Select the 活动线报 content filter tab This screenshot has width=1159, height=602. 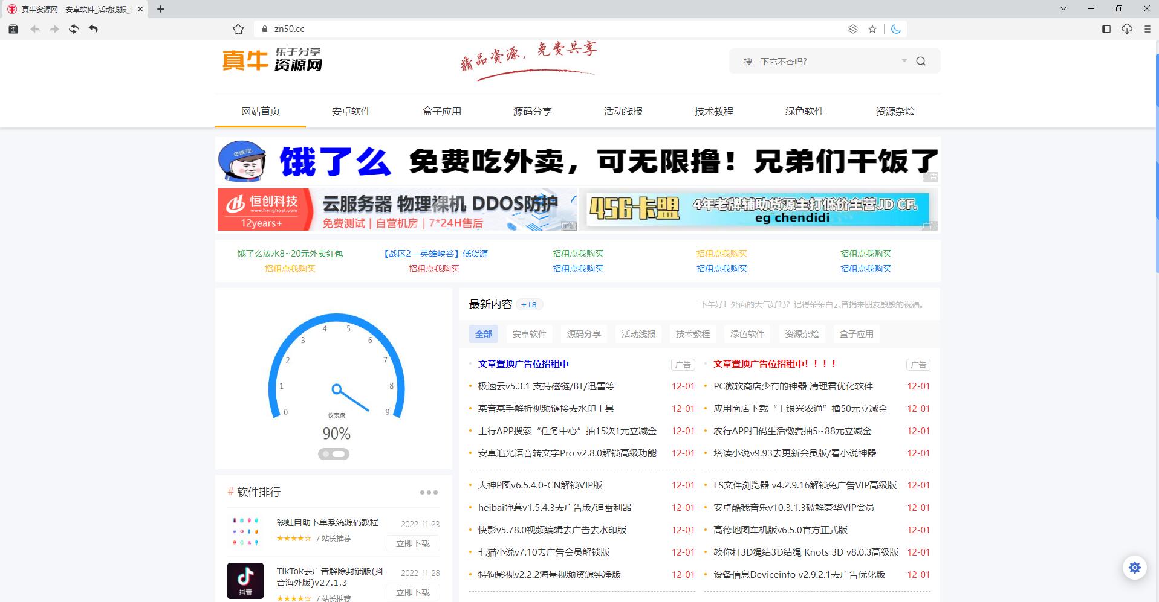[638, 334]
